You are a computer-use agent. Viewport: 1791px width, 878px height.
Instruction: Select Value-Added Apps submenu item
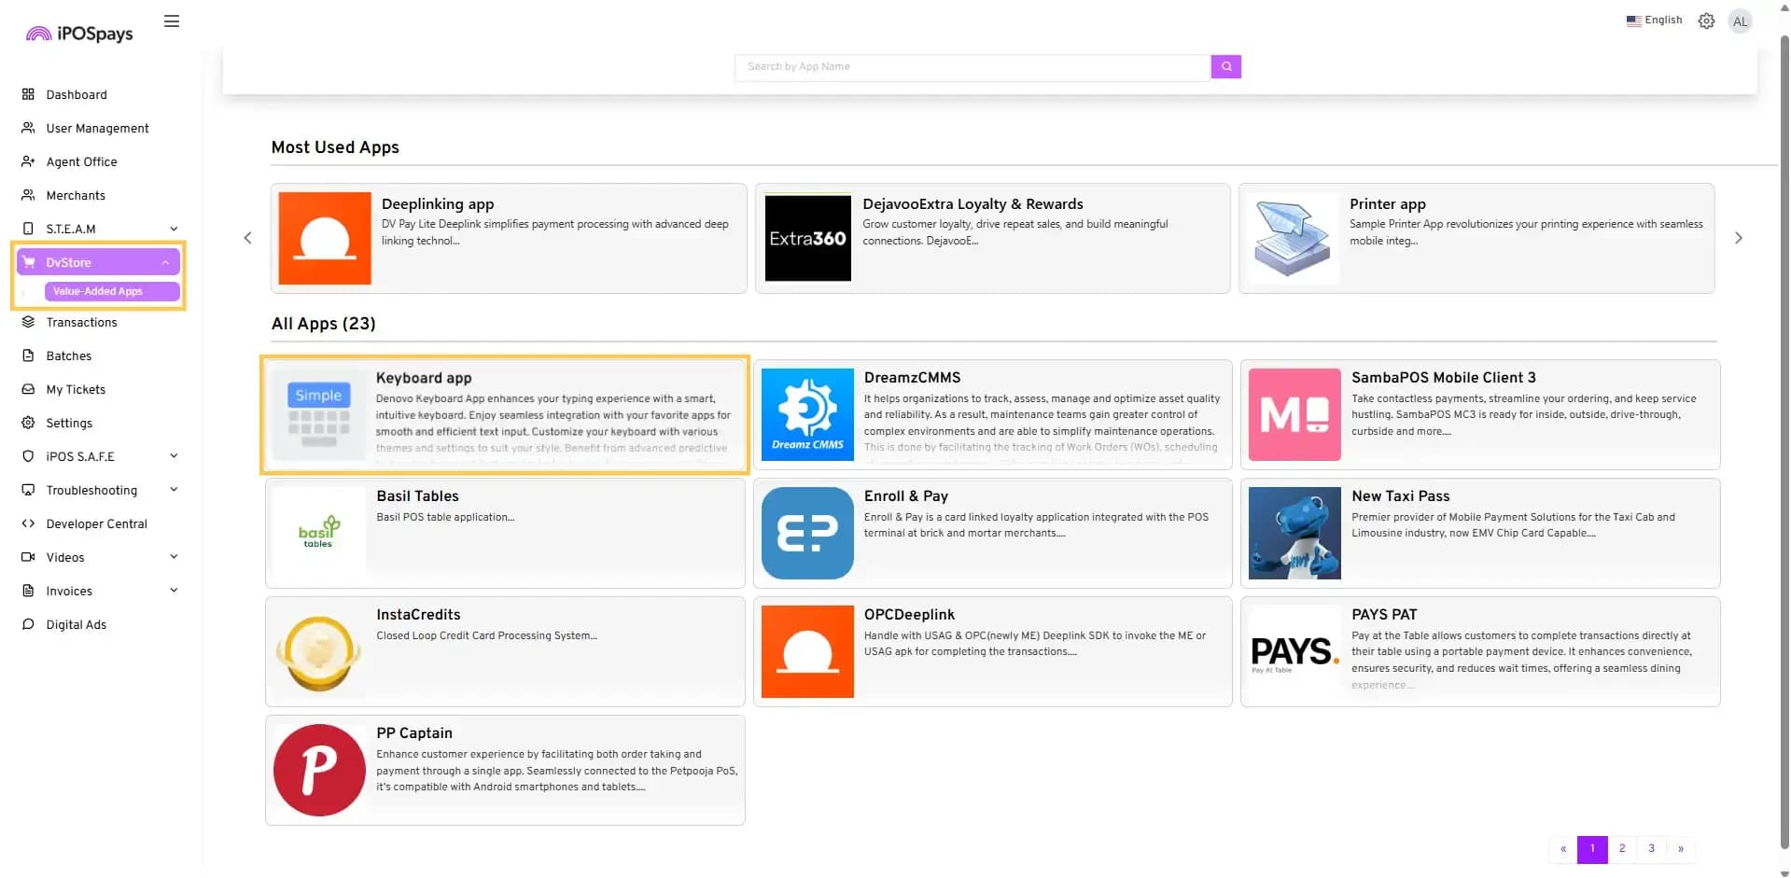click(98, 291)
